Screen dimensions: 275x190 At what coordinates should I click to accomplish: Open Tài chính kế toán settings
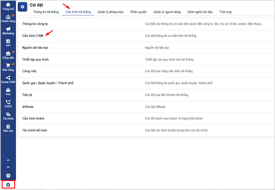[x=147, y=130]
